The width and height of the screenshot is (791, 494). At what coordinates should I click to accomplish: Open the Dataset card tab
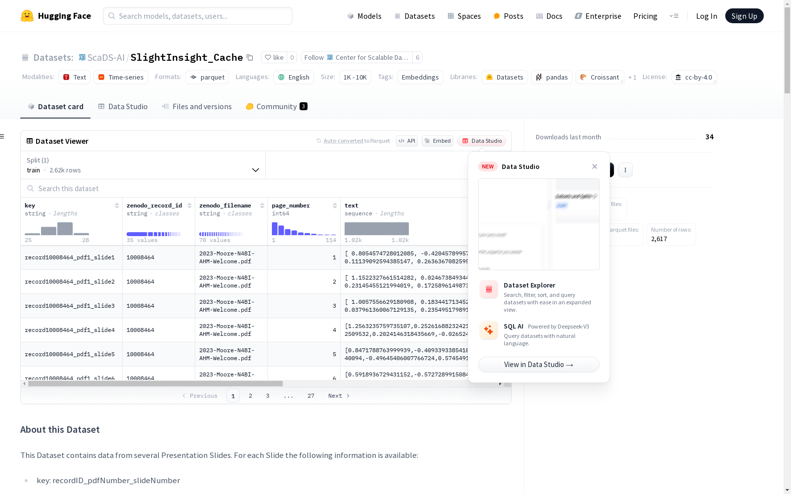55,107
